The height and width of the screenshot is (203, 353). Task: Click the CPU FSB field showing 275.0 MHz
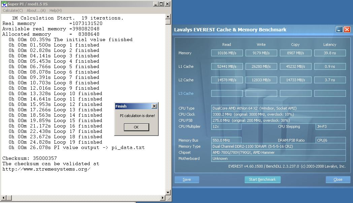(x=279, y=120)
